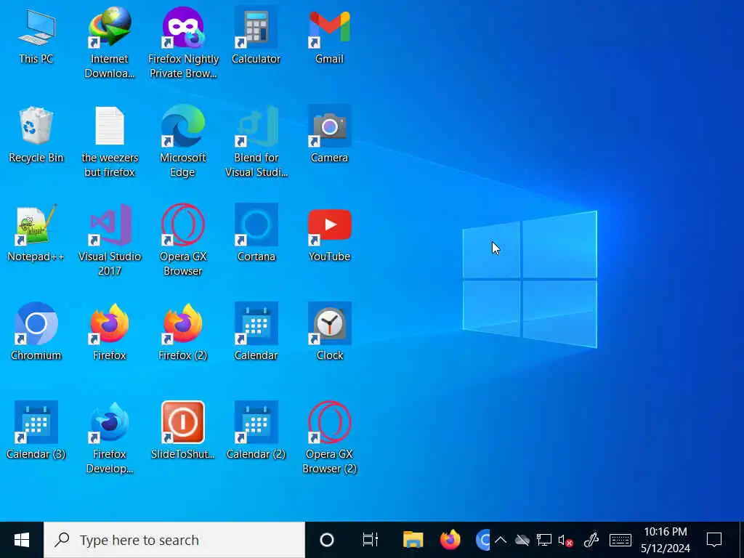The width and height of the screenshot is (744, 558).
Task: Open the Action Center notifications icon
Action: click(x=714, y=540)
